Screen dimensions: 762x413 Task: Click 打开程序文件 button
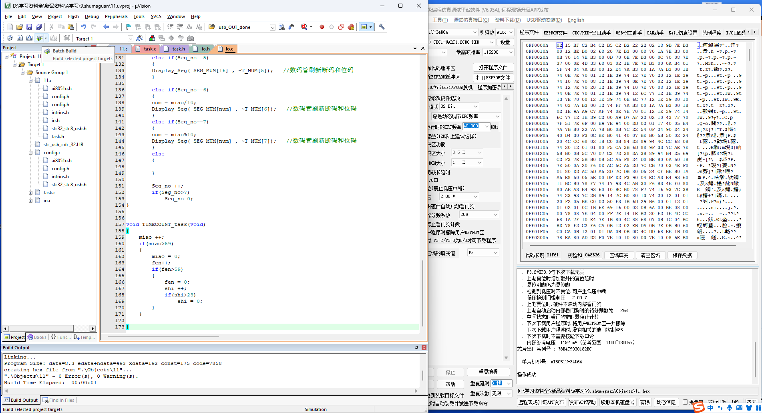coord(493,67)
